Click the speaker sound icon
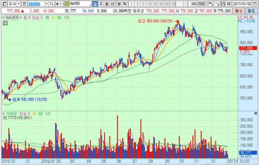 point(58,4)
